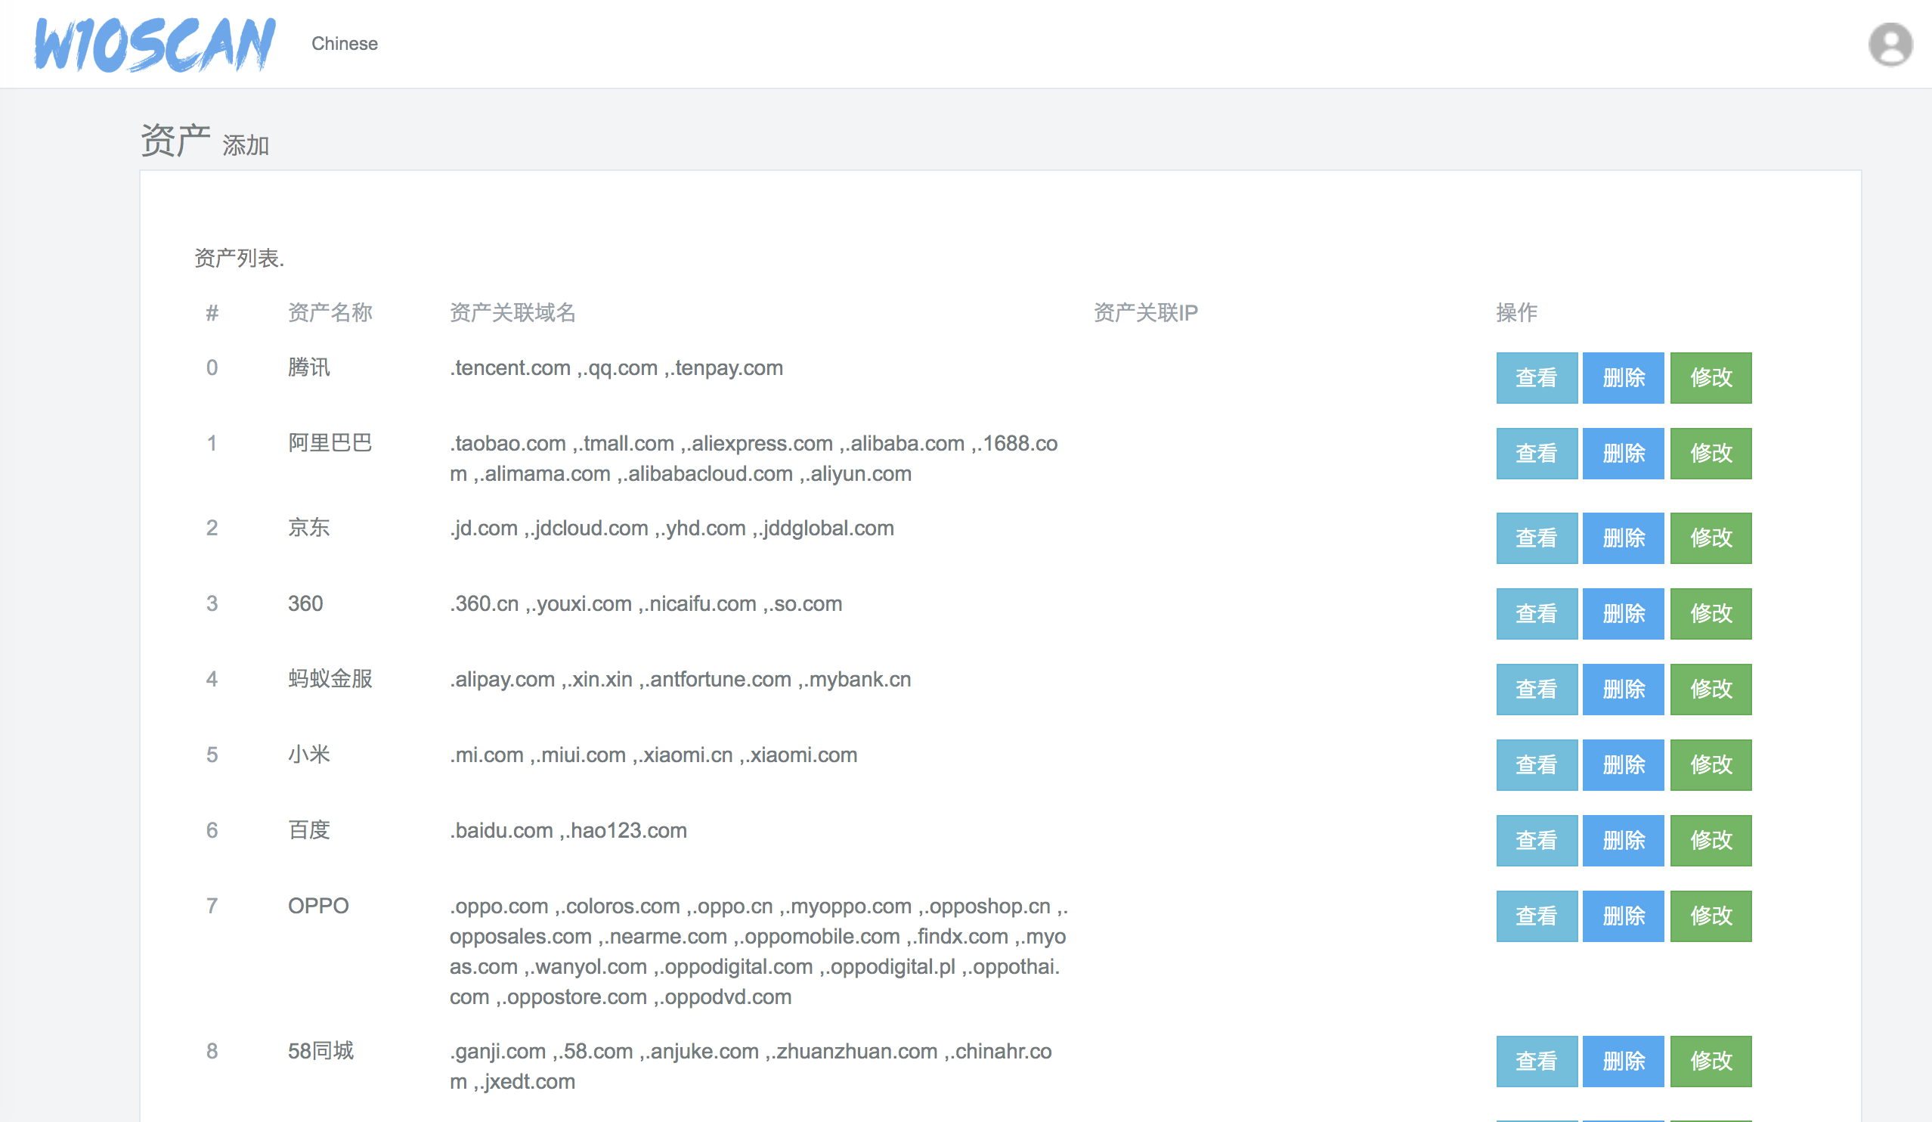
Task: View the 58同城 asset
Action: point(1536,1061)
